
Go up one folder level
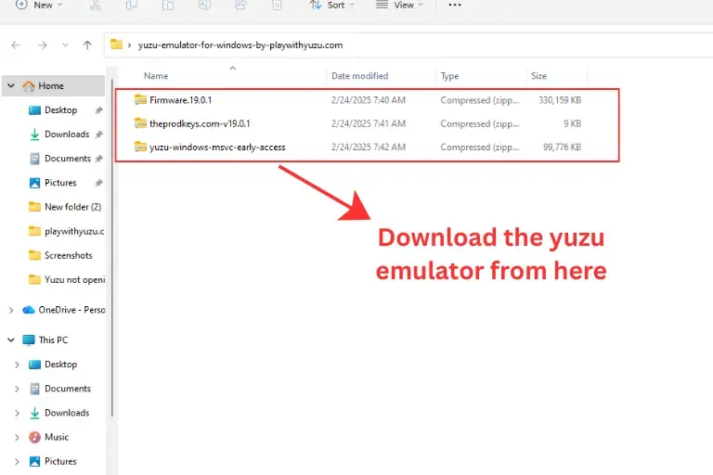[x=87, y=45]
